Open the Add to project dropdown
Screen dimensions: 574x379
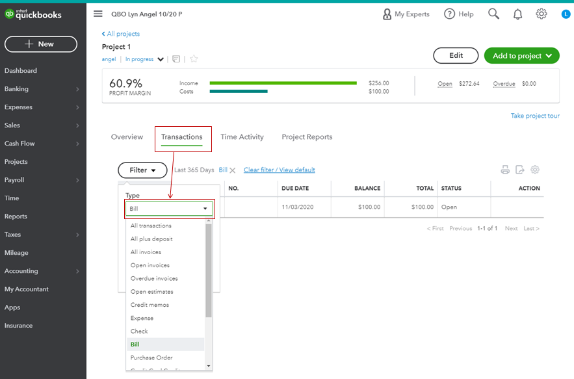(x=521, y=56)
